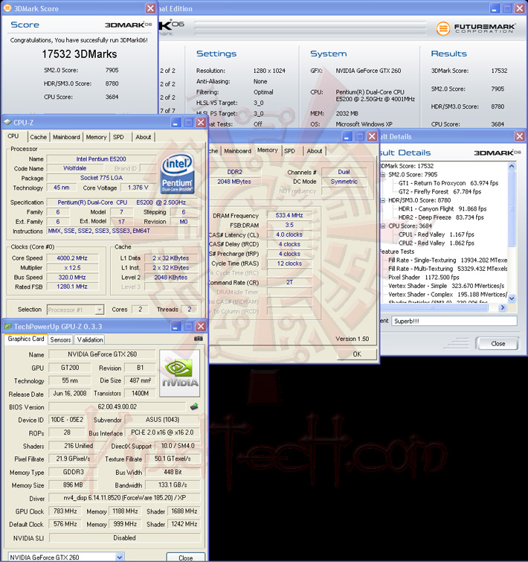Open the SPD tab in the CPU-Z Memory window
Image resolution: width=528 pixels, height=562 pixels.
[289, 151]
